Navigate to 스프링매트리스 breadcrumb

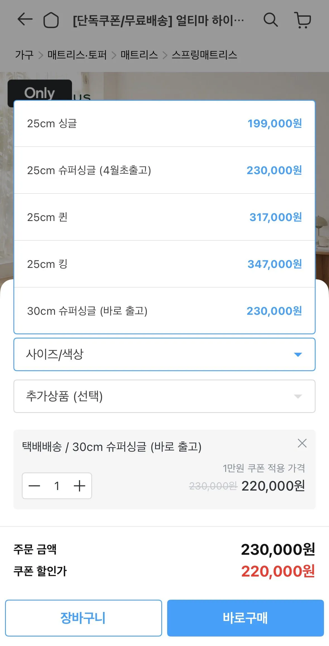coord(204,55)
